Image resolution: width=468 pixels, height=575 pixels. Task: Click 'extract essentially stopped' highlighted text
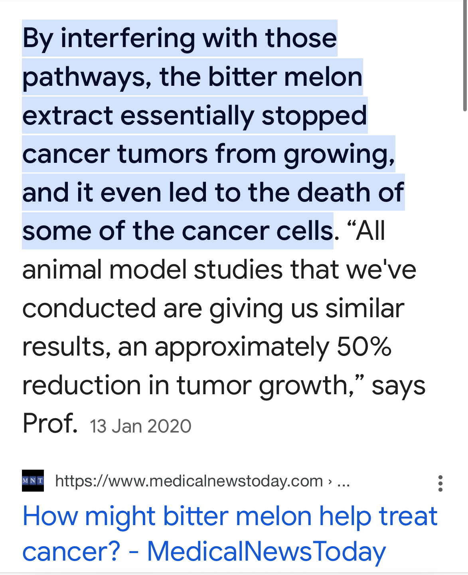194,116
